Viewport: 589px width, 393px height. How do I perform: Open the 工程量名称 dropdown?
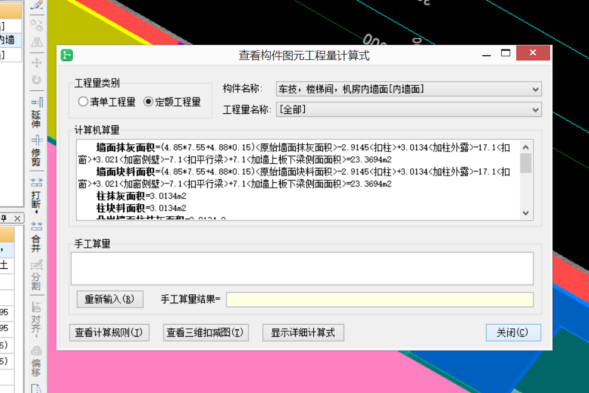(x=408, y=110)
